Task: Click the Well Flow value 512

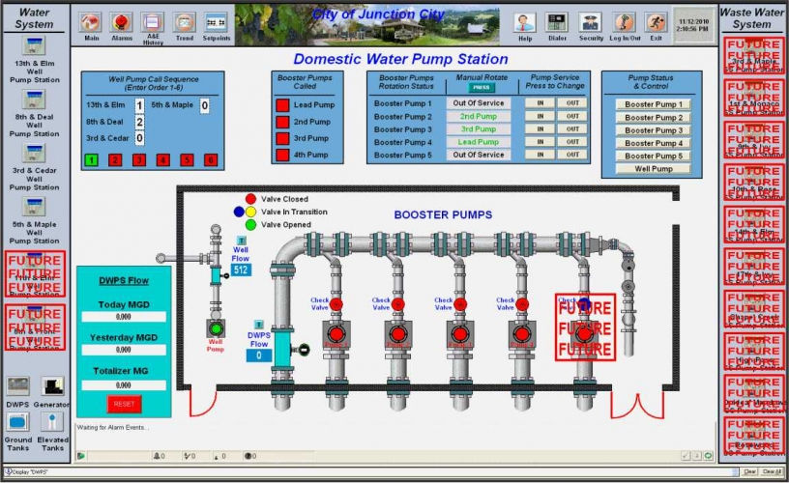Action: pyautogui.click(x=241, y=270)
